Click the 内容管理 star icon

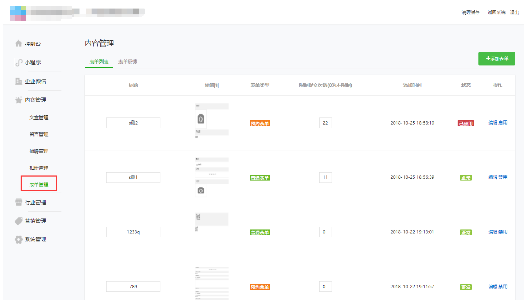click(18, 100)
